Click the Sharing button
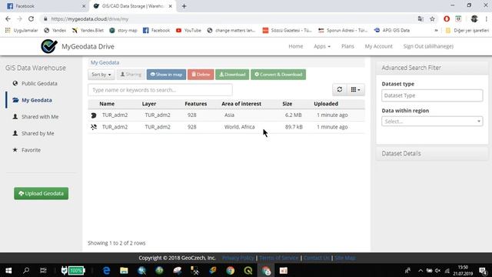The image size is (492, 277). (x=131, y=75)
